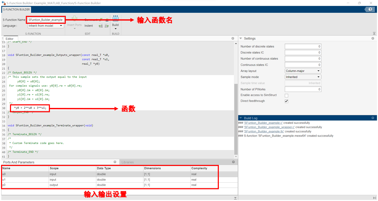Click the decrease Indent icon
The height and width of the screenshot is (201, 378).
[x=106, y=26]
